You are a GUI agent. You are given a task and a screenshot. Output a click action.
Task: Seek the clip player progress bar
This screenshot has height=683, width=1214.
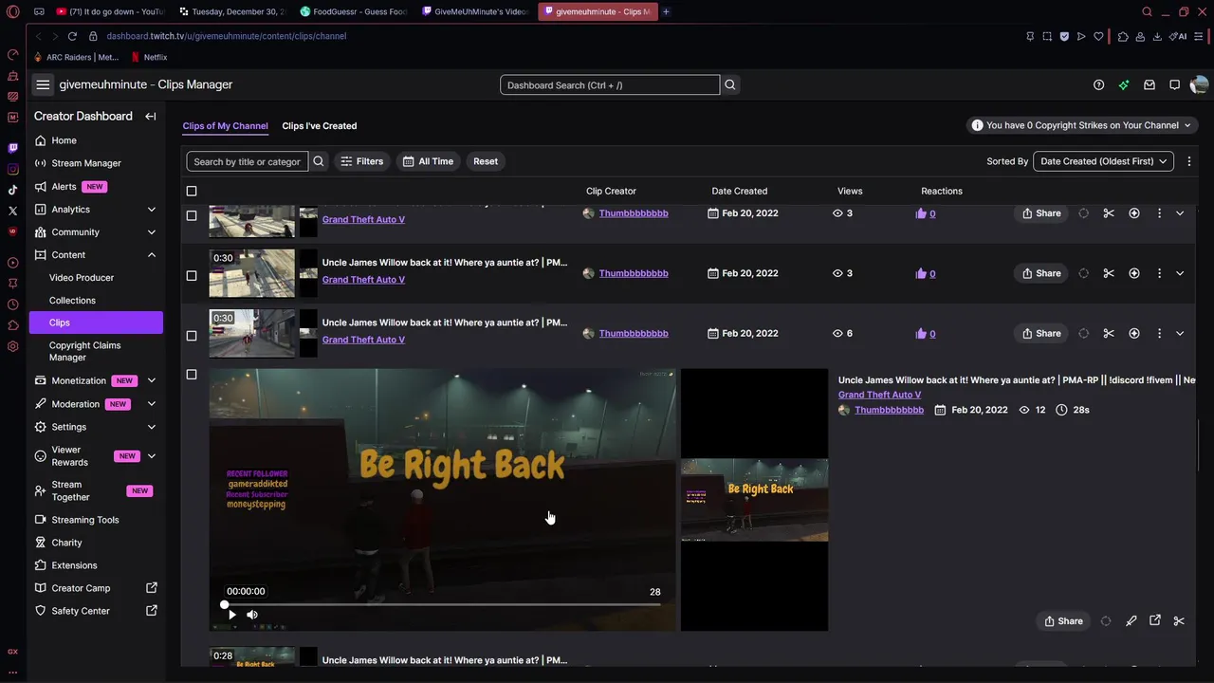click(x=442, y=604)
